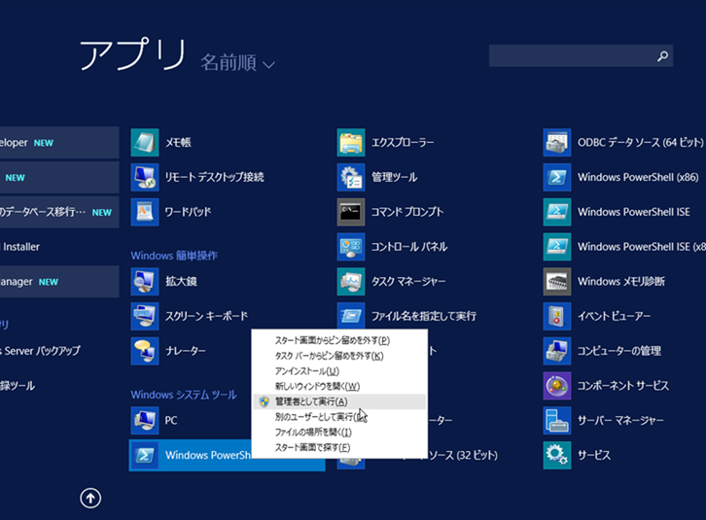Open Server バックアップ entry
Screen dimensions: 706x520
point(41,351)
